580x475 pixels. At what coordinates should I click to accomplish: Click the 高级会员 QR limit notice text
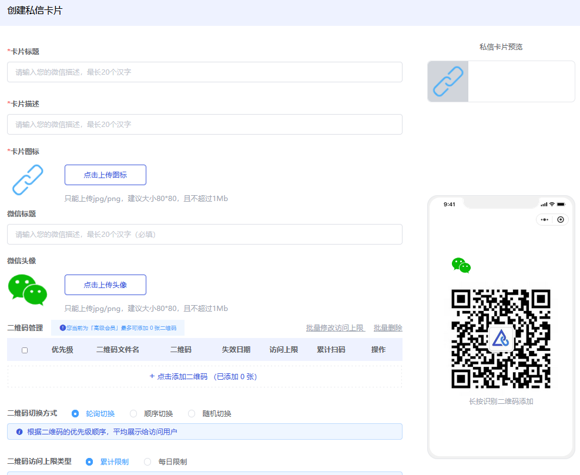(x=121, y=328)
